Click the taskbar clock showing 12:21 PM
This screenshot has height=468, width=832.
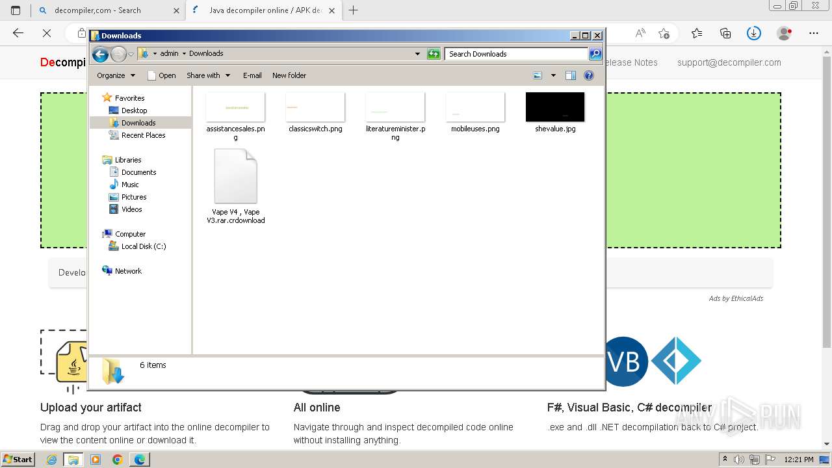tap(799, 460)
